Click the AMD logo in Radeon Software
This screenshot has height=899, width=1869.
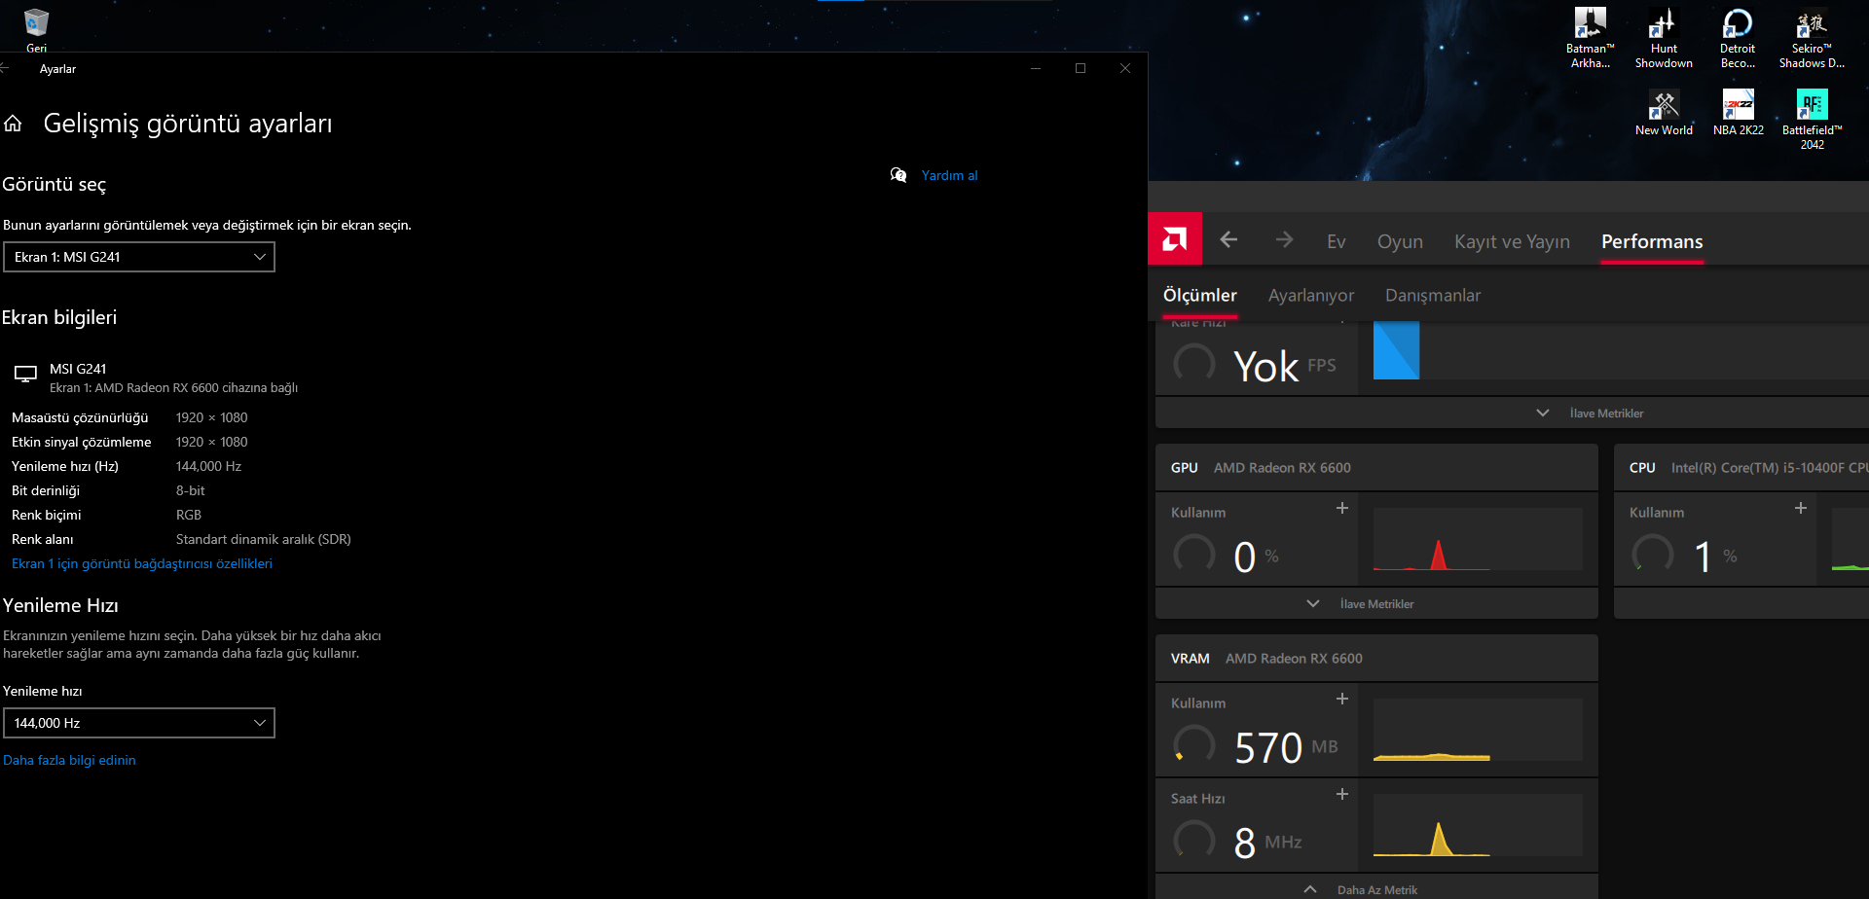[x=1175, y=239]
